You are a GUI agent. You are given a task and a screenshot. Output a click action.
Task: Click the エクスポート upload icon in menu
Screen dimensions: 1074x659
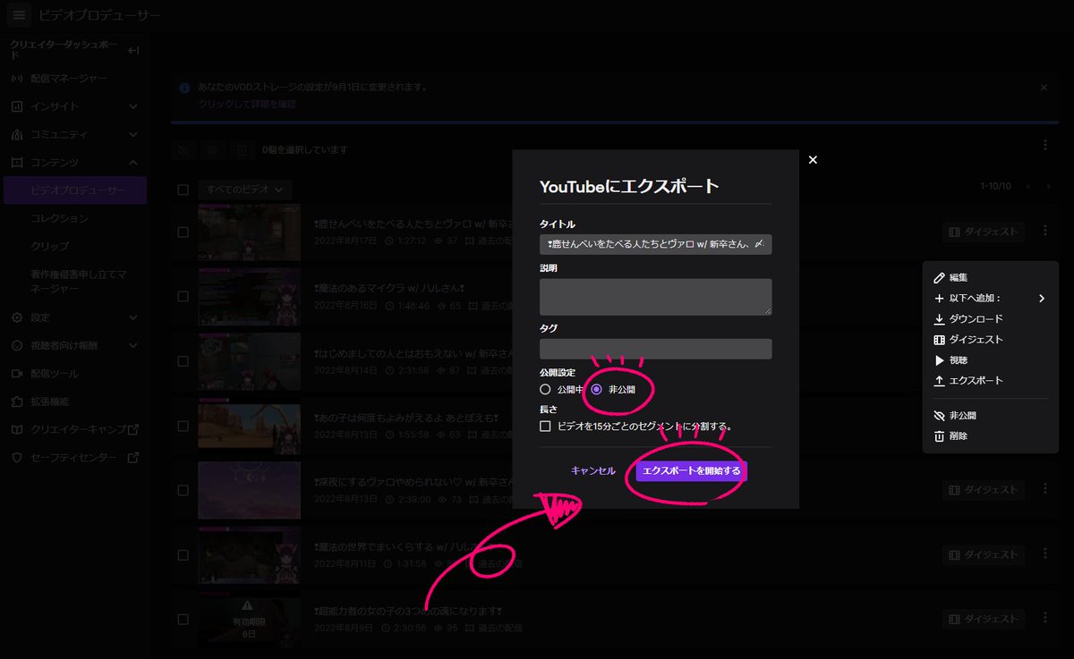click(939, 381)
